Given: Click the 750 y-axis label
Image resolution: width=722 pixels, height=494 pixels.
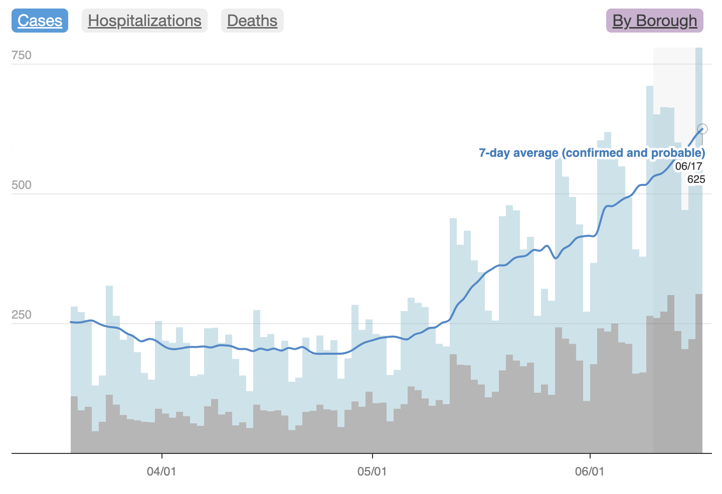Looking at the screenshot, I should 22,55.
